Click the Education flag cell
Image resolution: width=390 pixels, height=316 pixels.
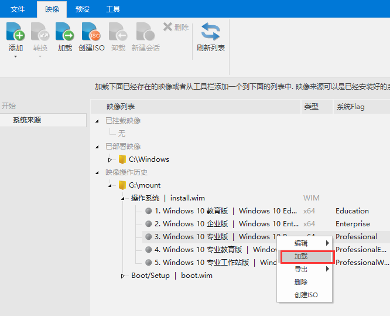(352, 211)
